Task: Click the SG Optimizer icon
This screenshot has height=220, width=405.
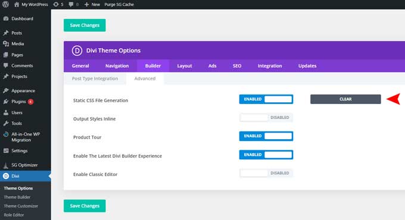Action: click(x=6, y=165)
